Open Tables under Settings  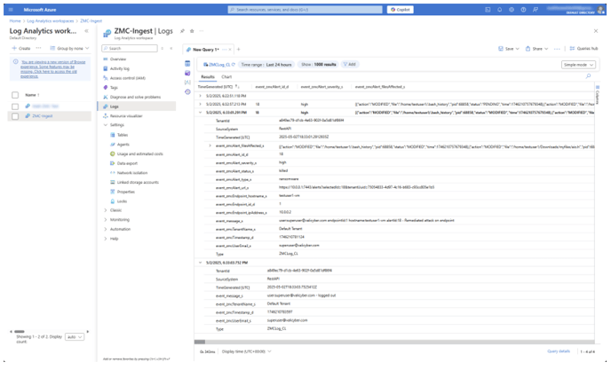click(123, 135)
